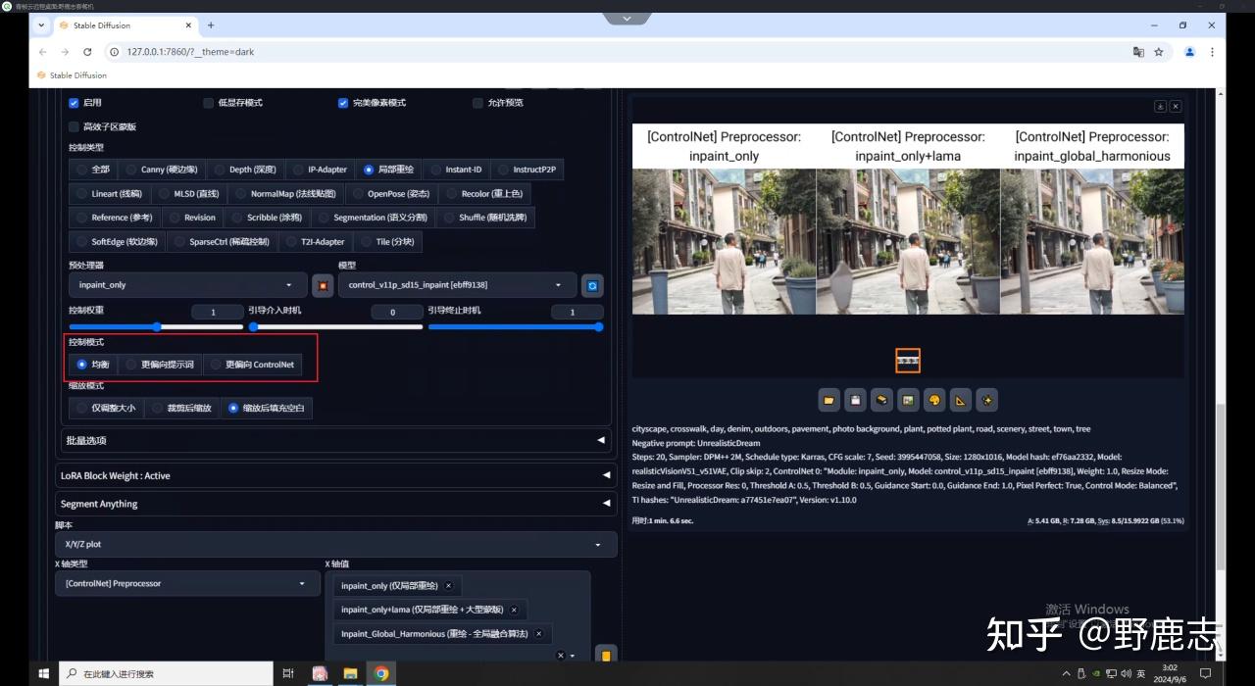
Task: Toggle the 完美像素模式 checkbox
Action: (x=343, y=103)
